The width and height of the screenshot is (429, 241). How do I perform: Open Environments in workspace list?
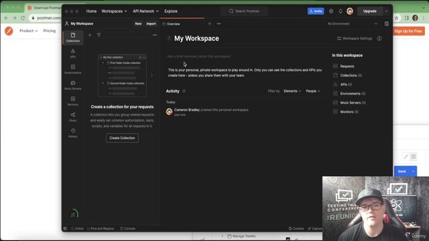(349, 94)
